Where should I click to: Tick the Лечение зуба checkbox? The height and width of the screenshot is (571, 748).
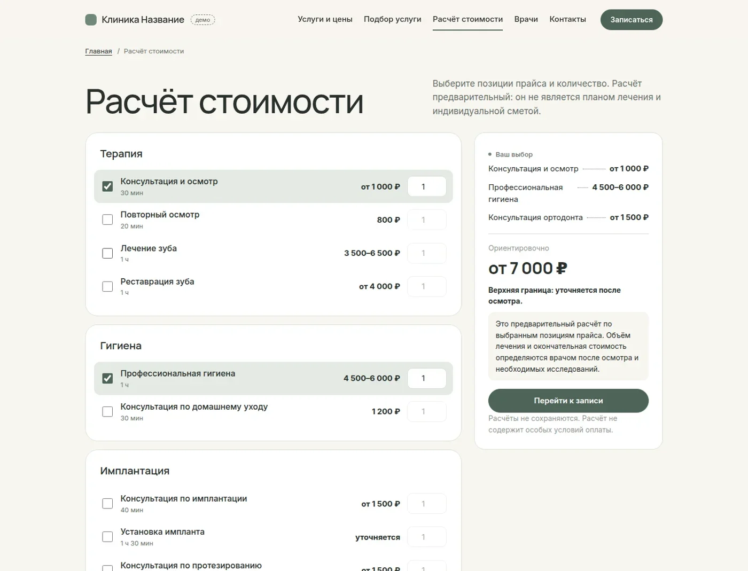pyautogui.click(x=107, y=253)
